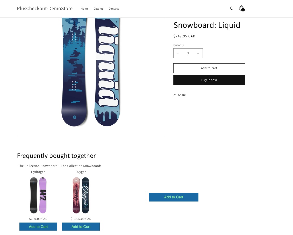
Task: Click the PlusCheckout-DemoStore store name
Action: coord(45,9)
